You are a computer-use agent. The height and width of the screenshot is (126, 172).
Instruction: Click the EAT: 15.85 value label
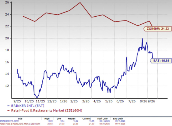click(161, 61)
